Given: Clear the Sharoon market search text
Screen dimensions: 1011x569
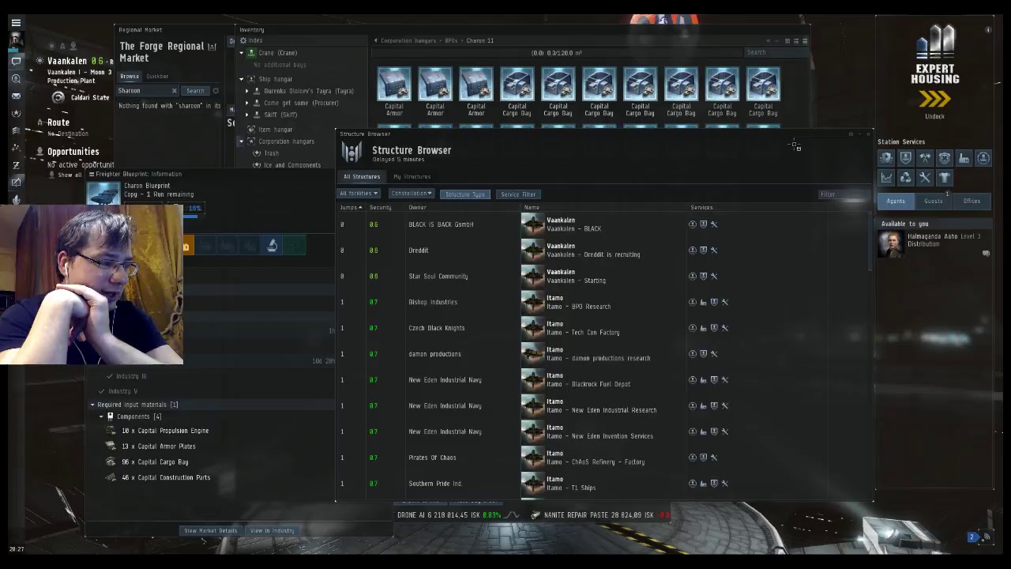Looking at the screenshot, I should pos(174,91).
